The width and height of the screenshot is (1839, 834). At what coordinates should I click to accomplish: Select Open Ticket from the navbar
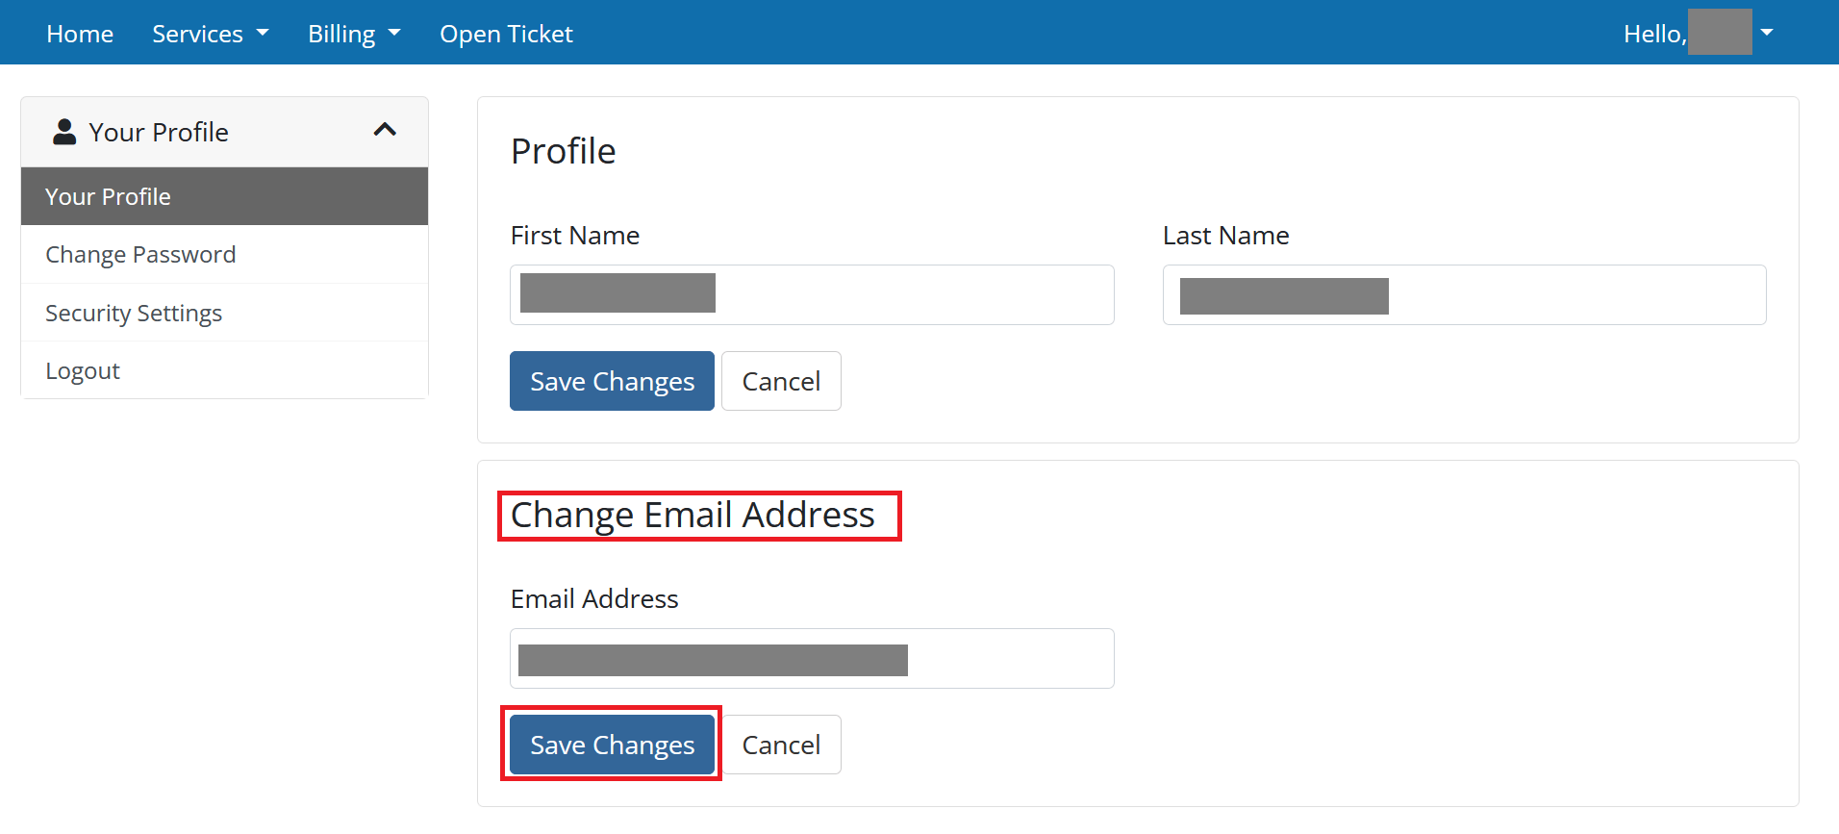coord(506,33)
